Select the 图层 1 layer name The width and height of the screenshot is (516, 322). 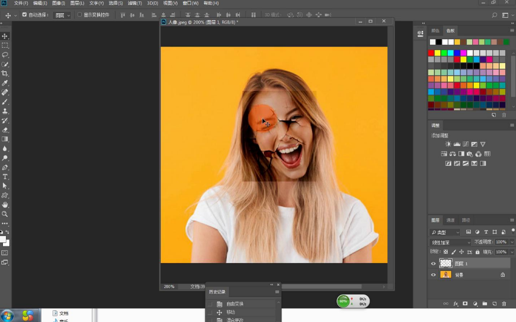pyautogui.click(x=461, y=264)
